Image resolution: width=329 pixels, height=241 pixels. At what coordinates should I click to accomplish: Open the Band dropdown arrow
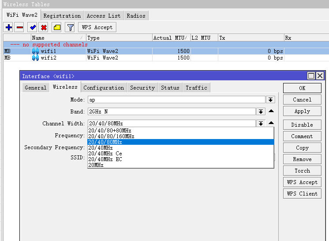point(261,112)
